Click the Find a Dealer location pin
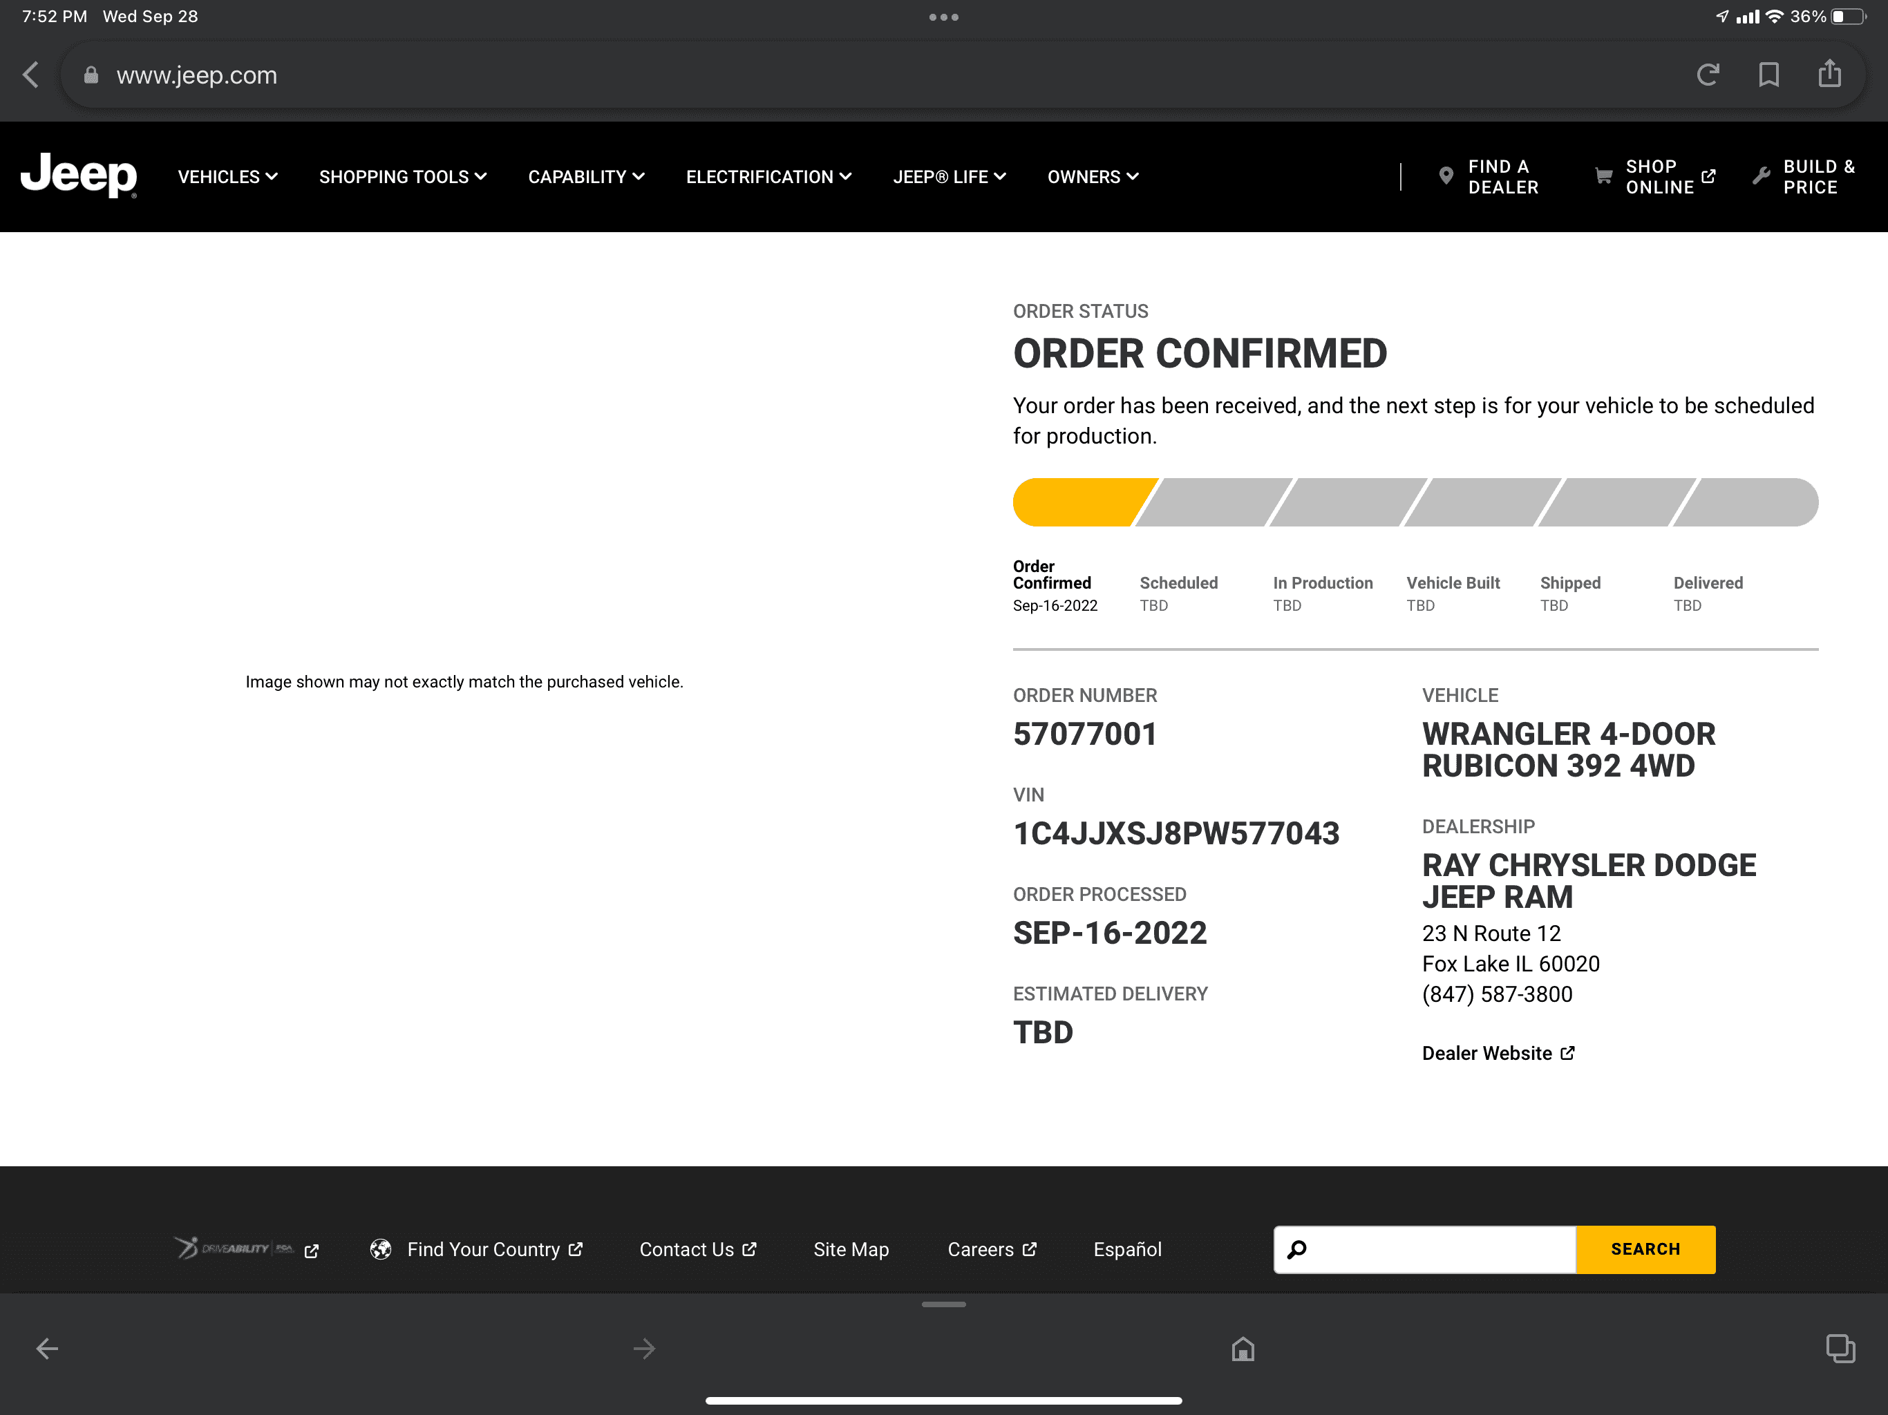1888x1415 pixels. pyautogui.click(x=1446, y=175)
